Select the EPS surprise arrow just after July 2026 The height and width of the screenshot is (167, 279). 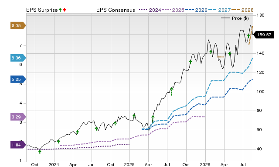coord(248,36)
